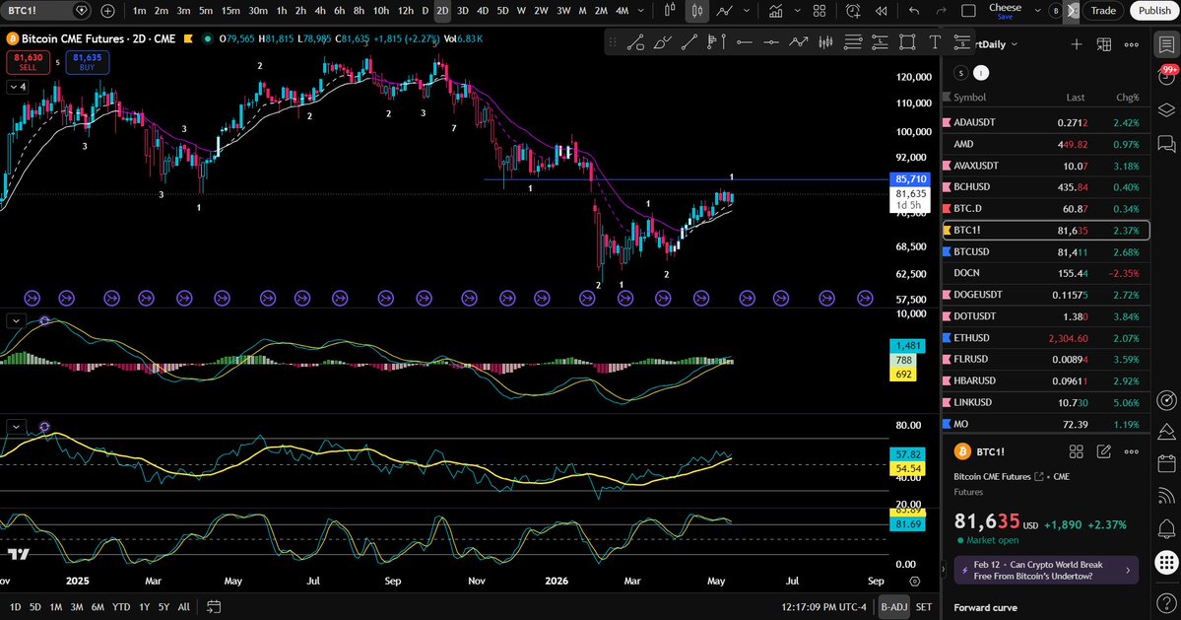1181x620 pixels.
Task: Open the apps grid round icon
Action: [1166, 562]
